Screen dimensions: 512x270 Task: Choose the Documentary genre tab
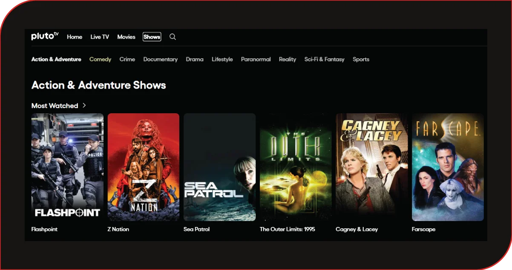(160, 59)
